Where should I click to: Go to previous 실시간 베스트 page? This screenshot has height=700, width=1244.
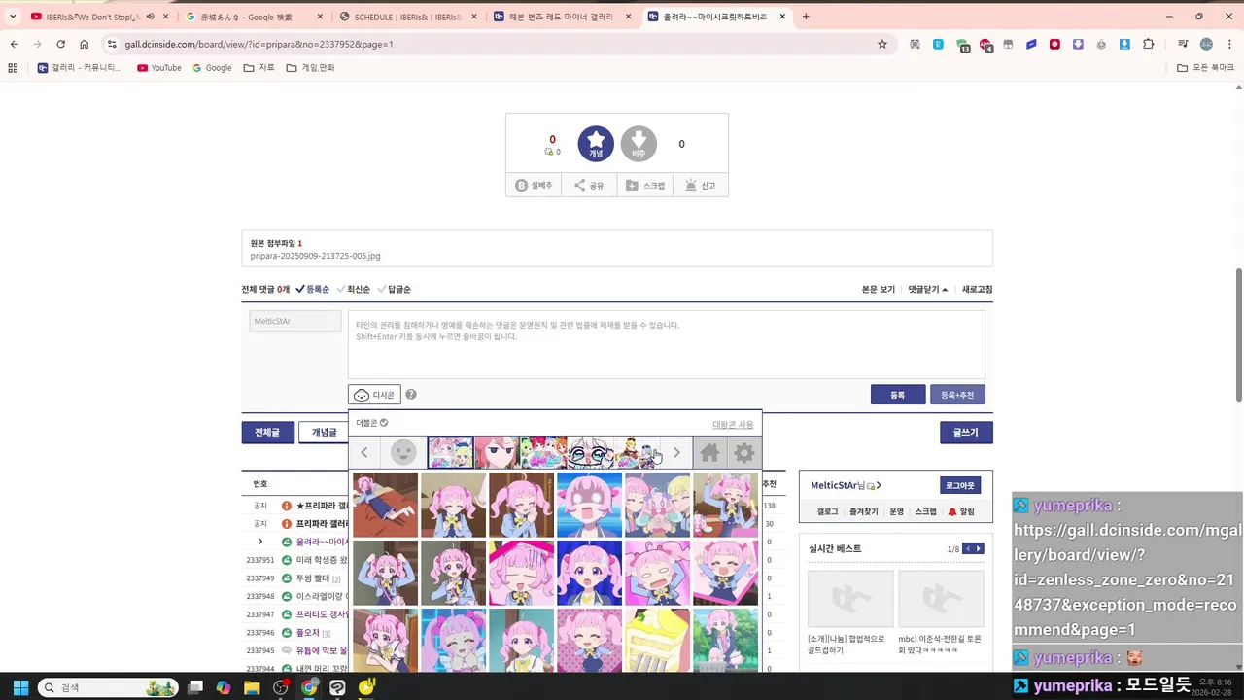967,549
